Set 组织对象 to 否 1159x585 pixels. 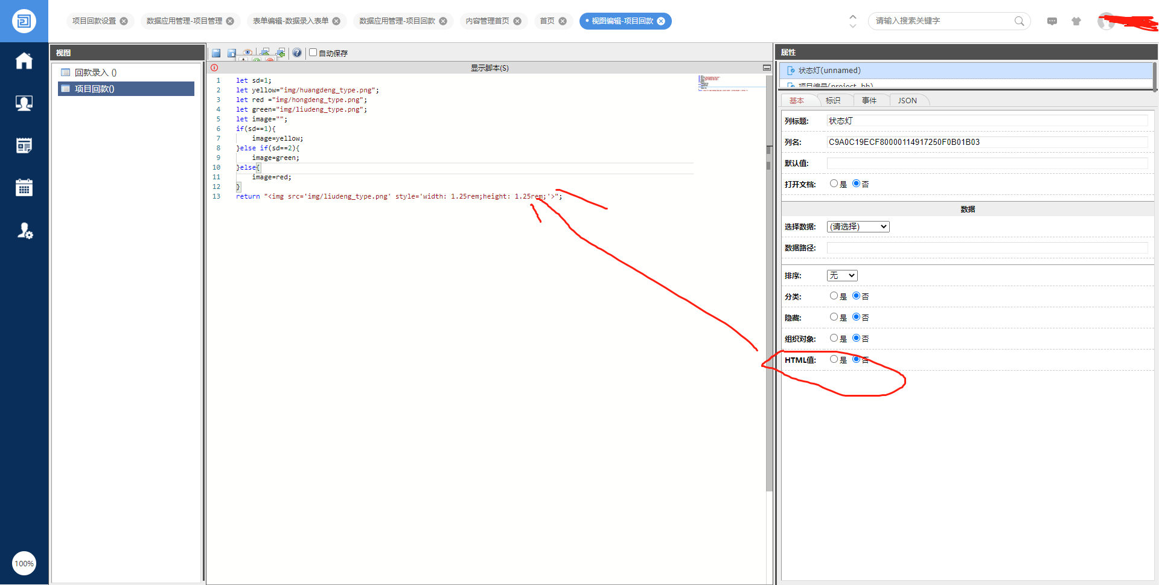856,338
